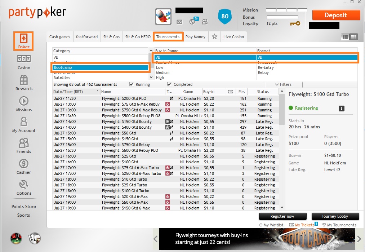Open My Account icon
The width and height of the screenshot is (365, 252).
pyautogui.click(x=24, y=121)
